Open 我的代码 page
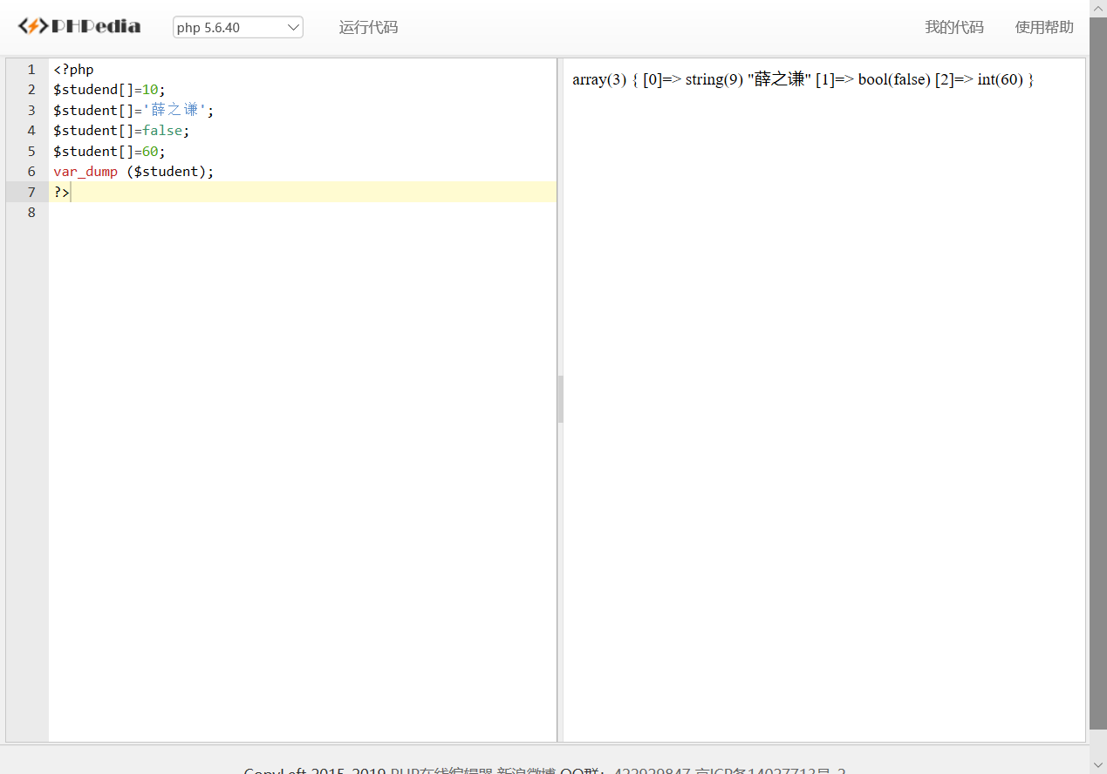The width and height of the screenshot is (1107, 774). (954, 27)
